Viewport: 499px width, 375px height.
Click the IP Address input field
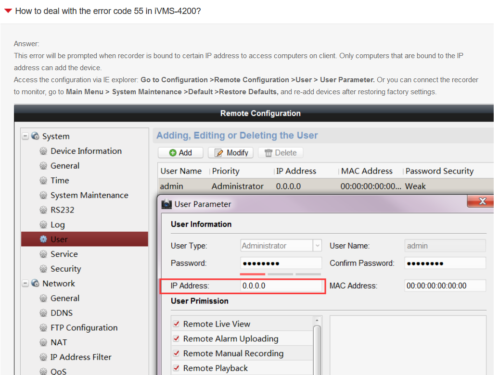[x=281, y=286]
